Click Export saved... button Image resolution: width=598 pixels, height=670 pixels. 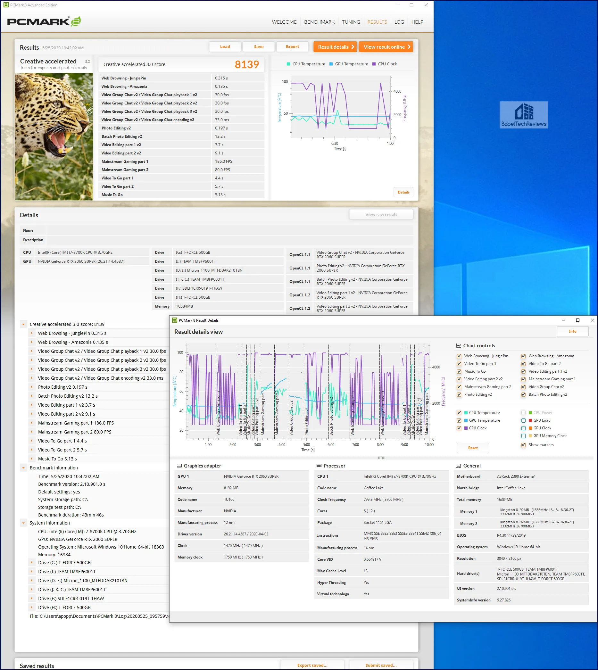click(x=312, y=665)
